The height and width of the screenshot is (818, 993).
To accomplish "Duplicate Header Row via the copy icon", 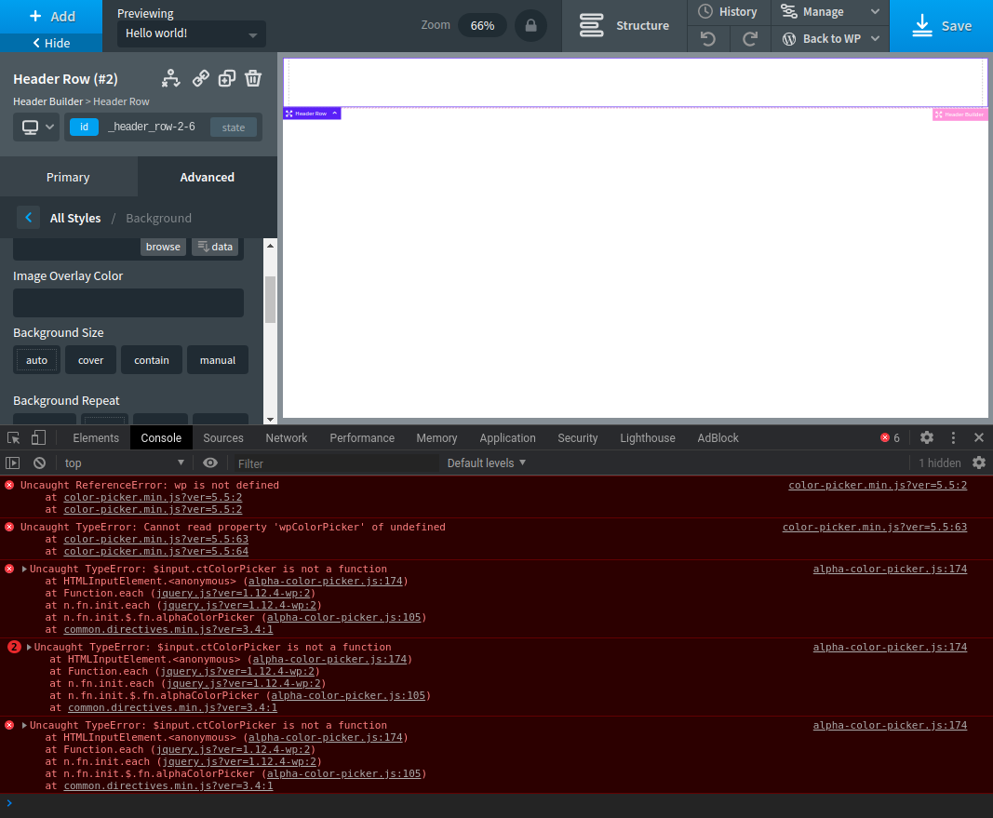I will pos(226,78).
